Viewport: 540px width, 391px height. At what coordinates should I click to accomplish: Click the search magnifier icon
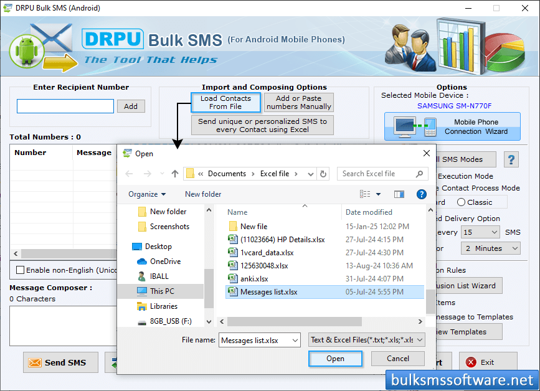[x=419, y=174]
